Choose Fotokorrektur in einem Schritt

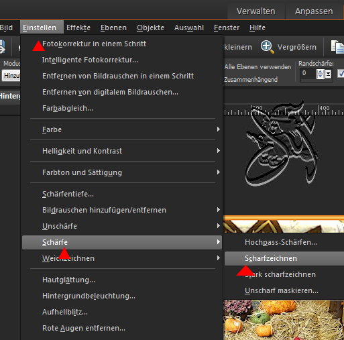pos(122,44)
